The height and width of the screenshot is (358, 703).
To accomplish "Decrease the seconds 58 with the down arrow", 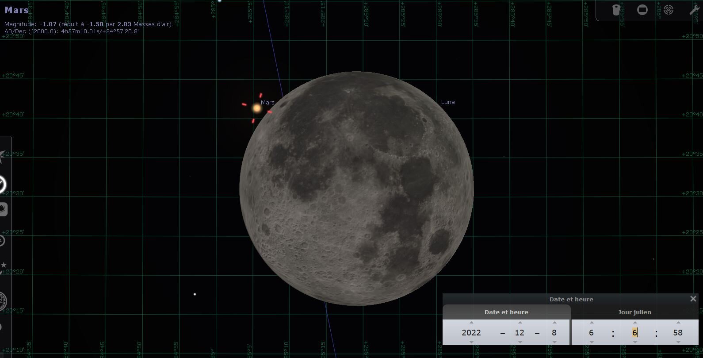I will [x=678, y=342].
